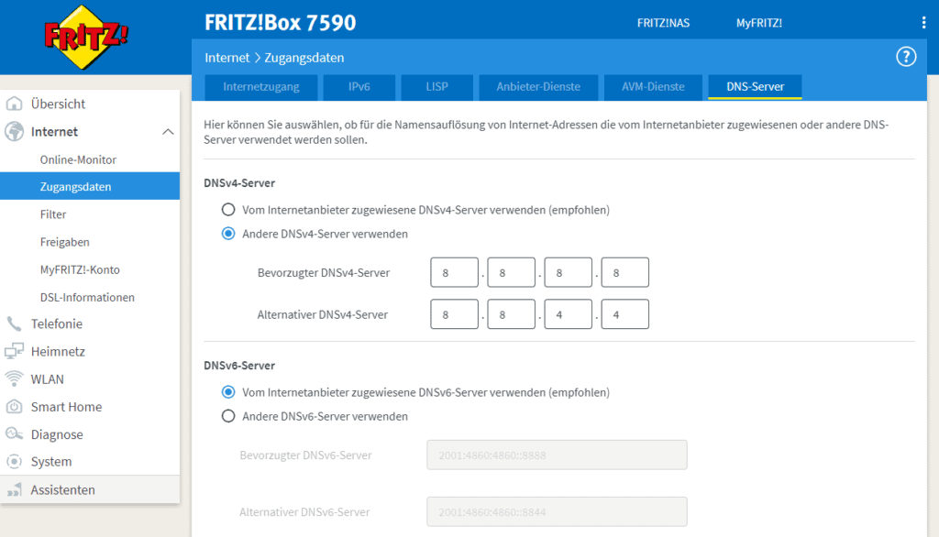Open the help question mark icon
This screenshot has height=537, width=939.
coord(905,57)
